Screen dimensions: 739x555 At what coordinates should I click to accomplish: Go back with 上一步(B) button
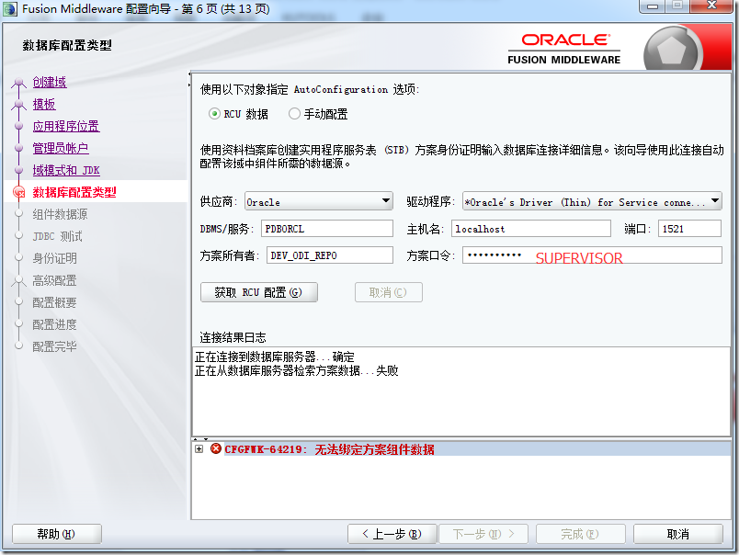(x=392, y=534)
